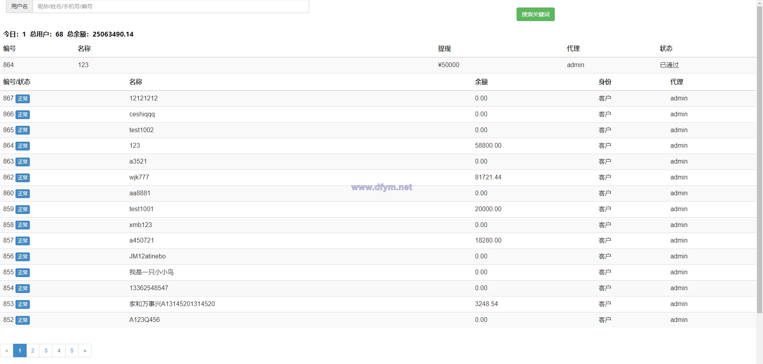Click the balance 81721.44
Viewport: 763px width, 364px height.
488,177
